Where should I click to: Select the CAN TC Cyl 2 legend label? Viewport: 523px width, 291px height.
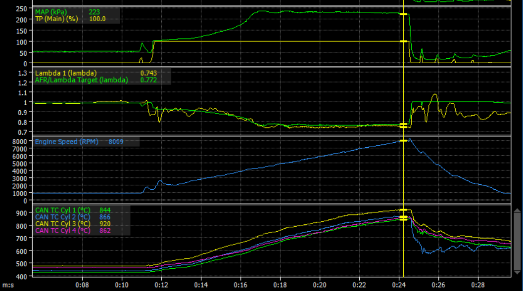[x=63, y=217]
